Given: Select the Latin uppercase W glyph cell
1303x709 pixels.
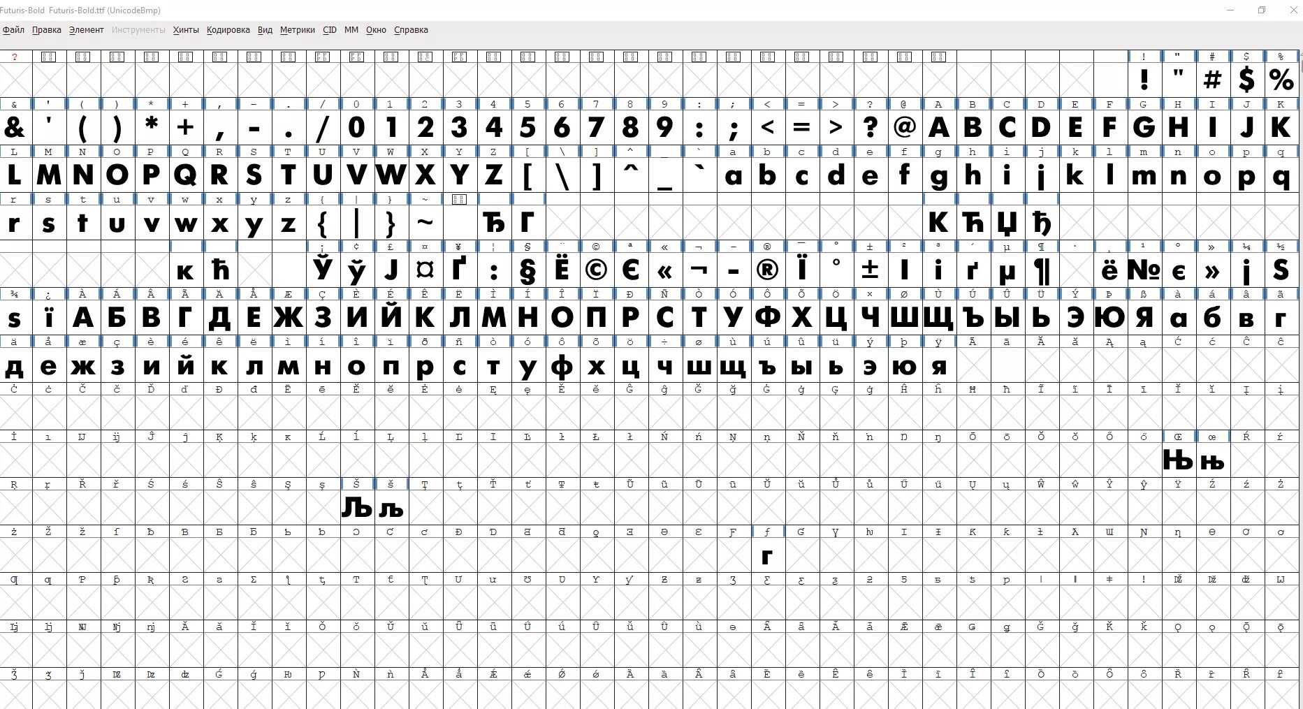Looking at the screenshot, I should (x=391, y=175).
